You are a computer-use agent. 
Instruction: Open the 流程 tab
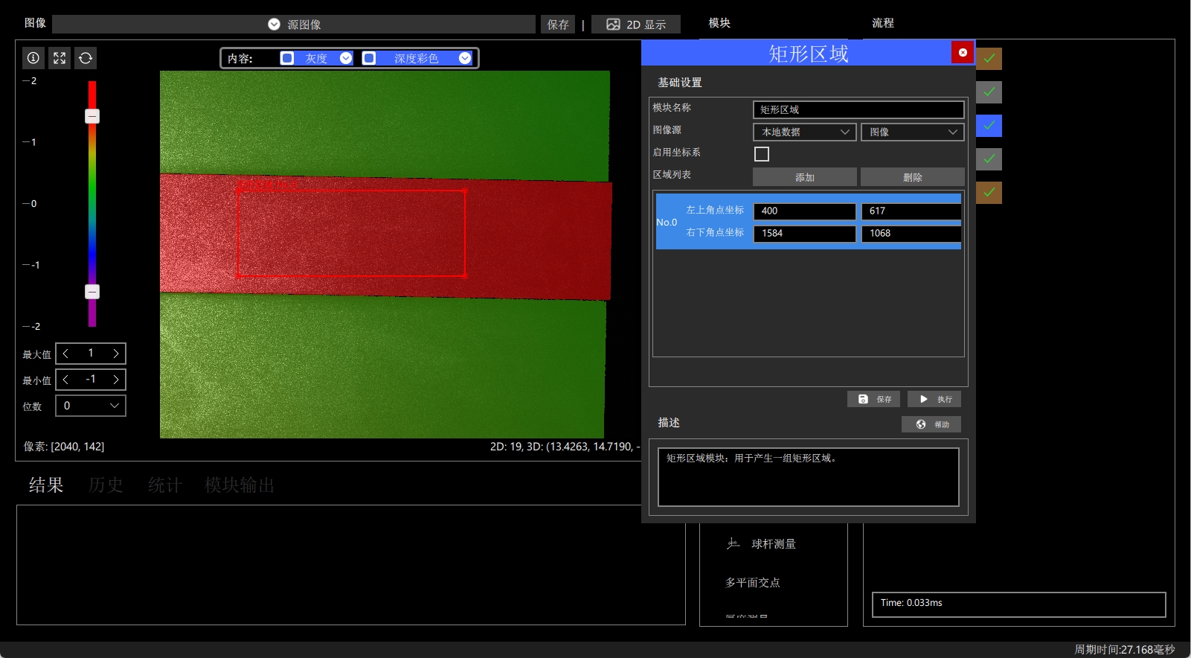click(x=883, y=23)
